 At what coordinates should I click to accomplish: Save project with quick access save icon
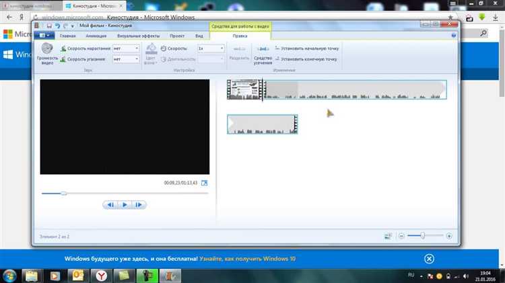(x=49, y=26)
